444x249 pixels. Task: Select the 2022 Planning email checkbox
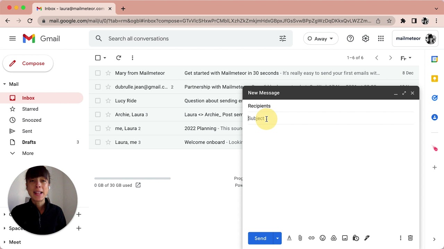(x=98, y=128)
